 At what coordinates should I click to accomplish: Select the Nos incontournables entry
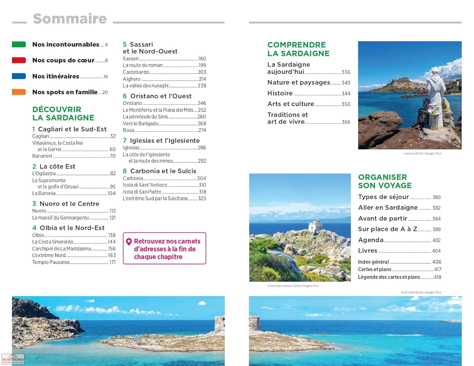click(x=70, y=45)
